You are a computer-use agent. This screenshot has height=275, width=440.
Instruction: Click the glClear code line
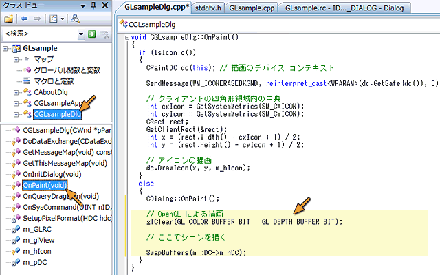click(x=244, y=222)
